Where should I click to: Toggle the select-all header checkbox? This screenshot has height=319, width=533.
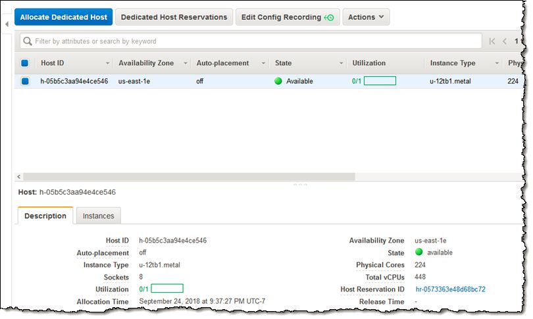pyautogui.click(x=25, y=63)
